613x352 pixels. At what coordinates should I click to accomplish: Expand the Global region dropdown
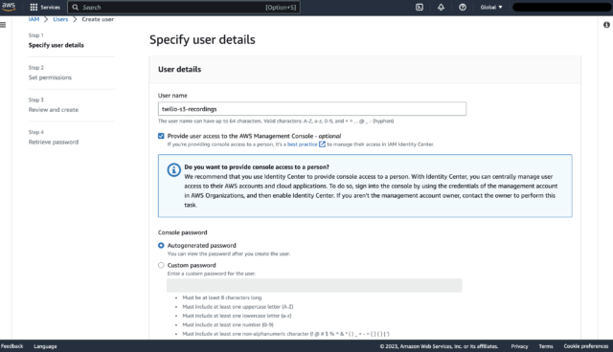pos(491,7)
